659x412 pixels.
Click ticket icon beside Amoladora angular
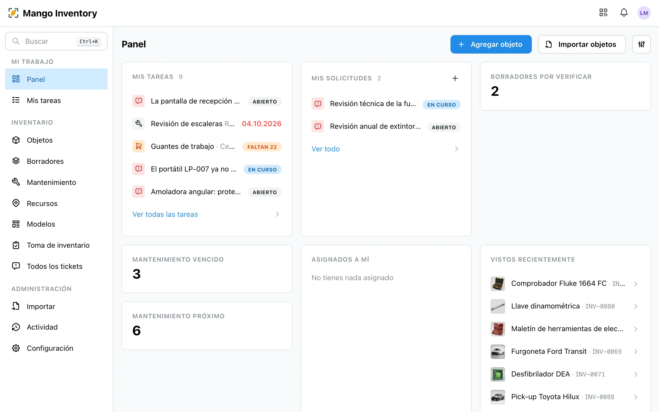[x=138, y=192]
